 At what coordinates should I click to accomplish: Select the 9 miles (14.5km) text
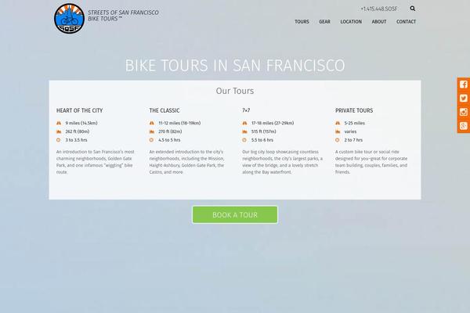[81, 123]
